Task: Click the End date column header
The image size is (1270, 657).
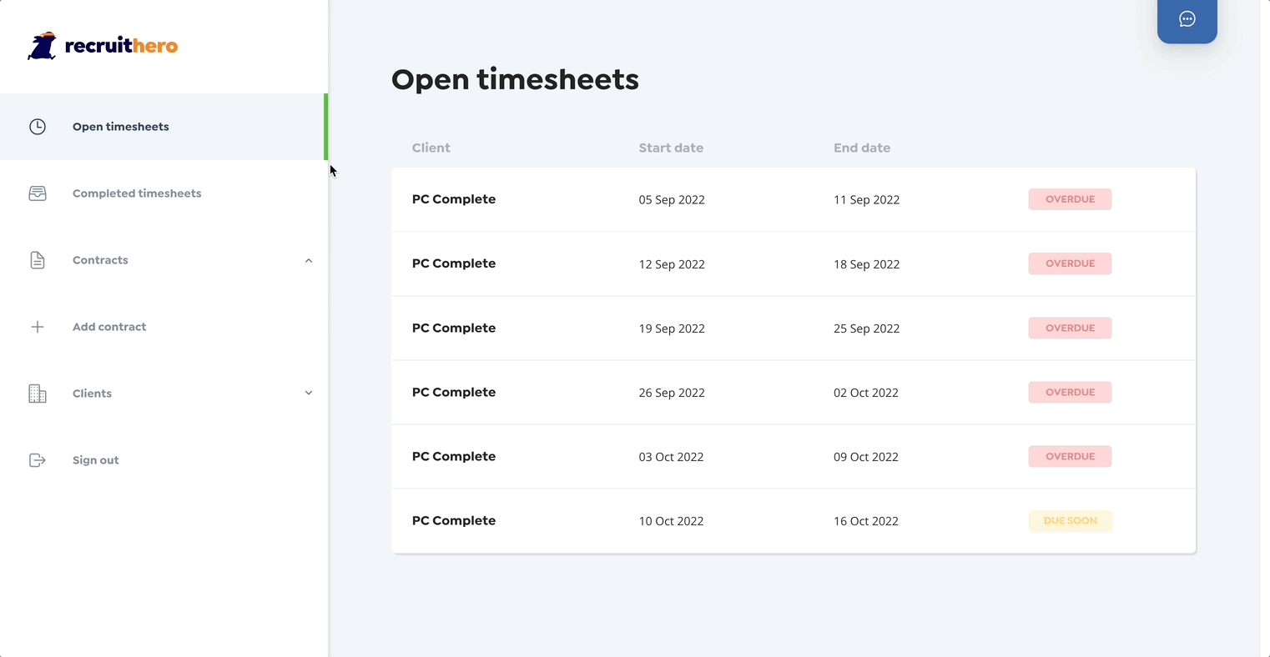Action: 862,148
